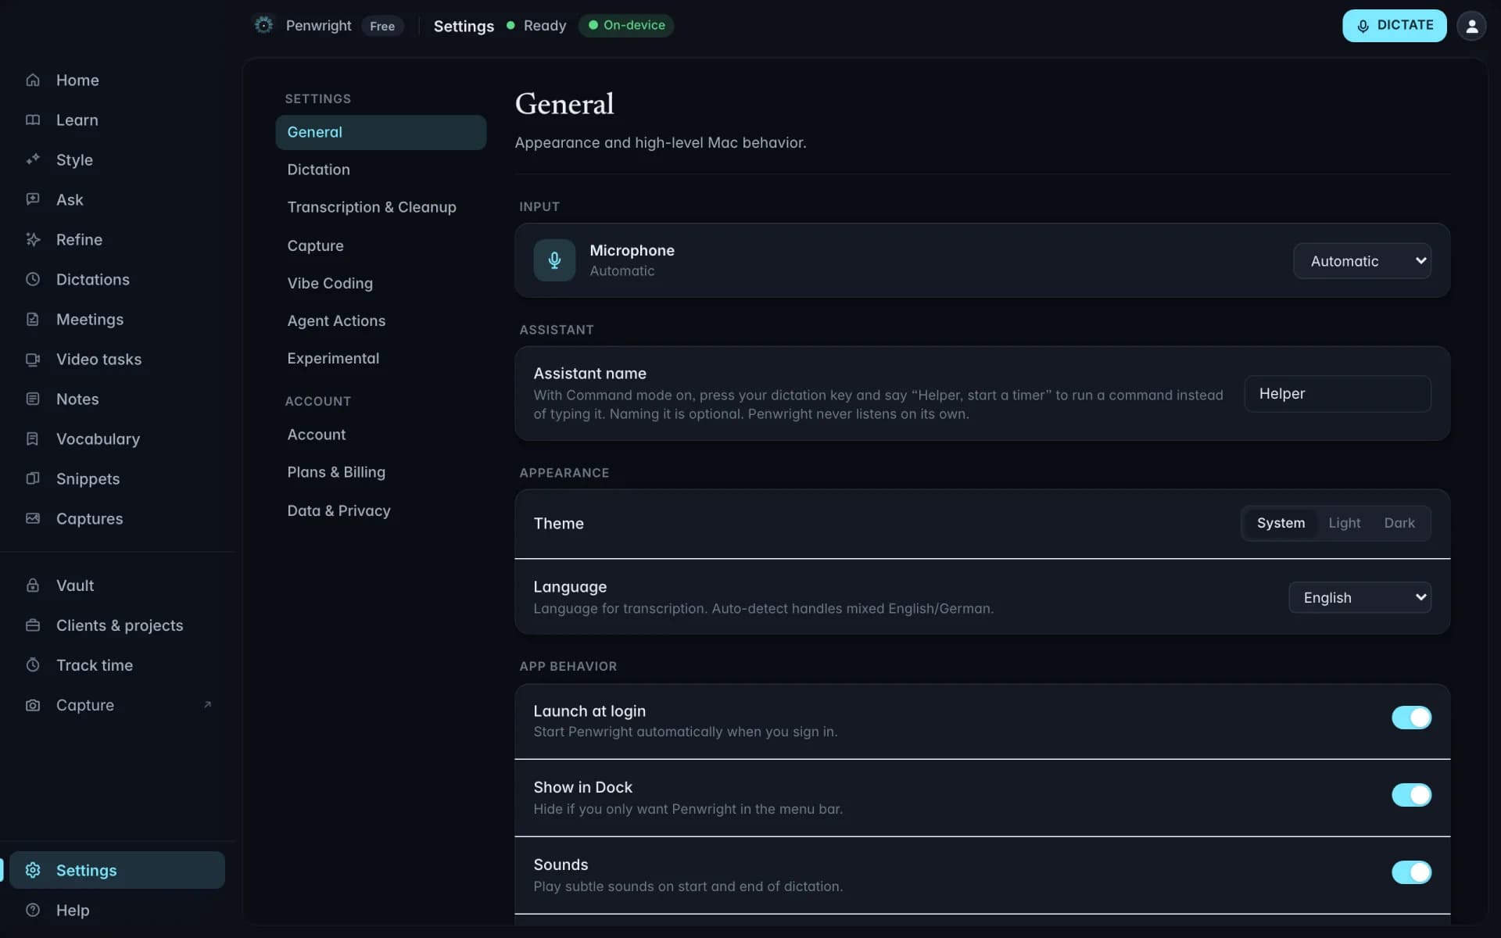1501x938 pixels.
Task: Open the Language English dropdown
Action: pyautogui.click(x=1359, y=597)
